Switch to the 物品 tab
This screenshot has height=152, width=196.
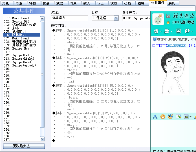pos(48,3)
